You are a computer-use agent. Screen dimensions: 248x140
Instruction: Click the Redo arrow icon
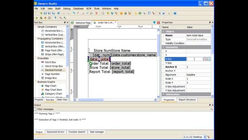coord(78,13)
